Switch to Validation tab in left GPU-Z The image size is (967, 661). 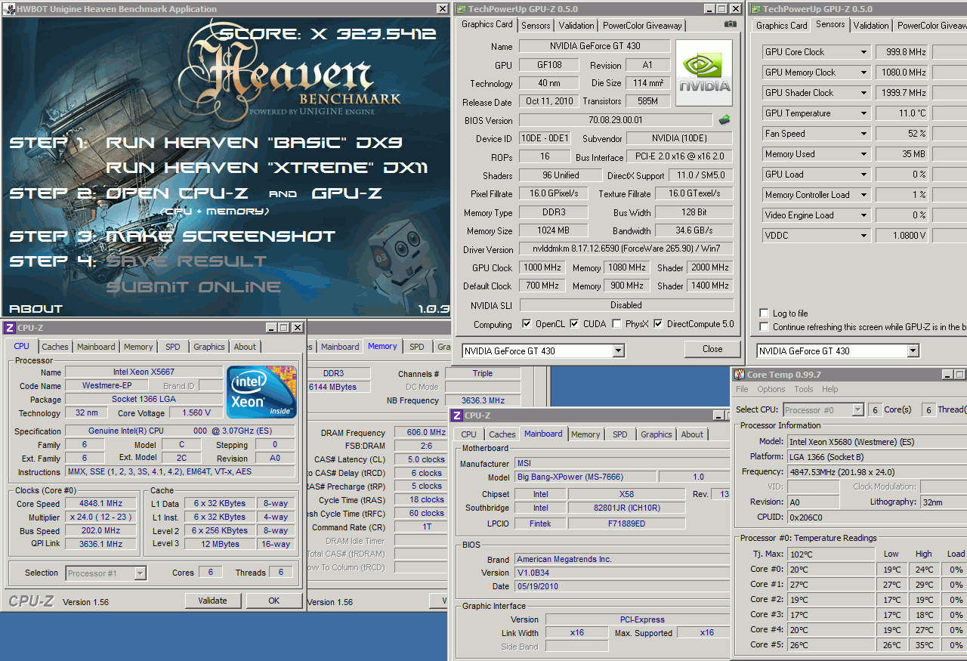576,25
